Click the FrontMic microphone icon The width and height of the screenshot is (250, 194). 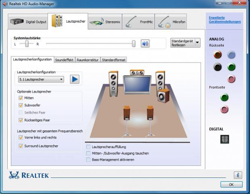pos(131,22)
